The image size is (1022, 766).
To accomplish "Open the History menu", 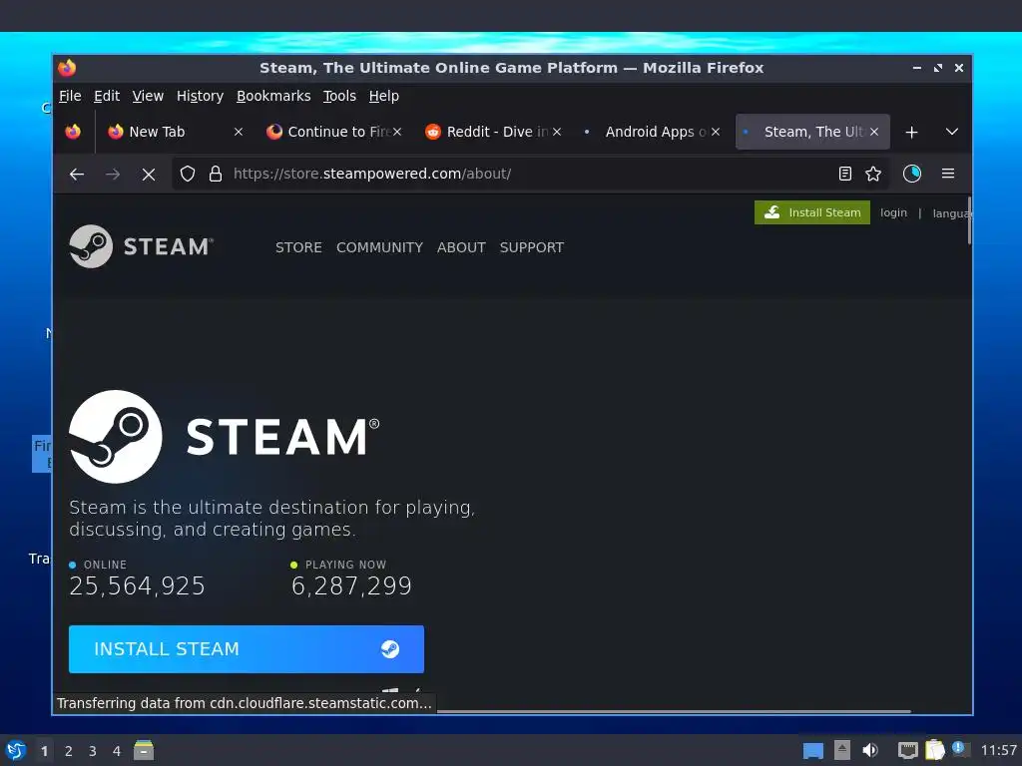I will [200, 96].
